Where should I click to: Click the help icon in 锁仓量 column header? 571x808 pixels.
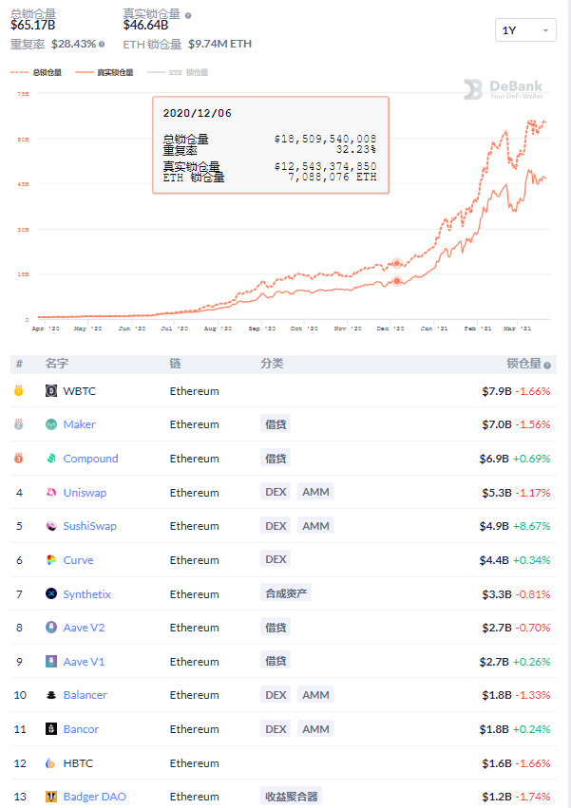547,365
